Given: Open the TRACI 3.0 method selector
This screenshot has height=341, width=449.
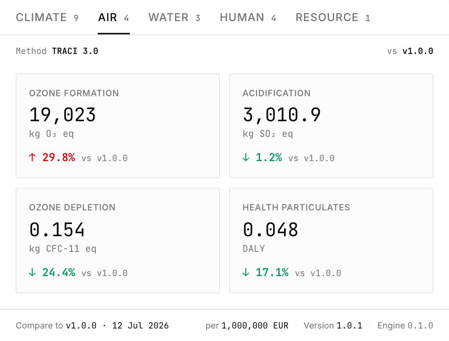Looking at the screenshot, I should coord(75,51).
